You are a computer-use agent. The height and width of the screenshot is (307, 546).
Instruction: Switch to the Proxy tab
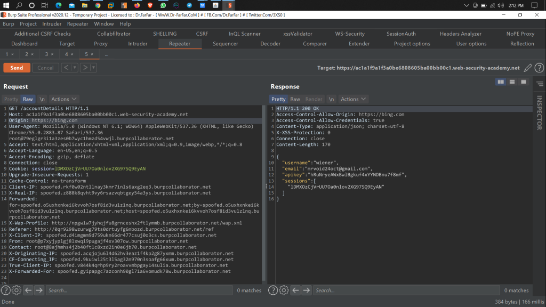pos(101,44)
